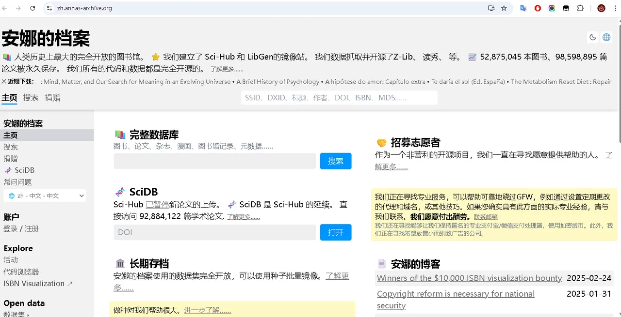The image size is (621, 317).
Task: Open the 捐赠 tab in top navigation
Action: 52,98
